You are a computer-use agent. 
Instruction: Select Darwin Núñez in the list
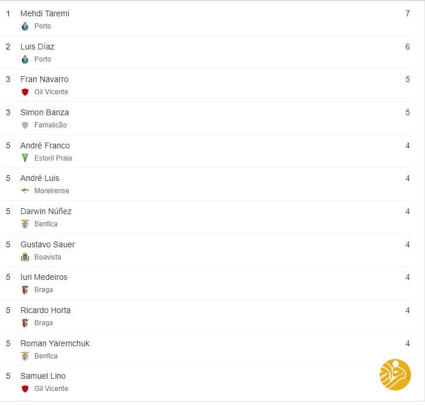pyautogui.click(x=46, y=211)
